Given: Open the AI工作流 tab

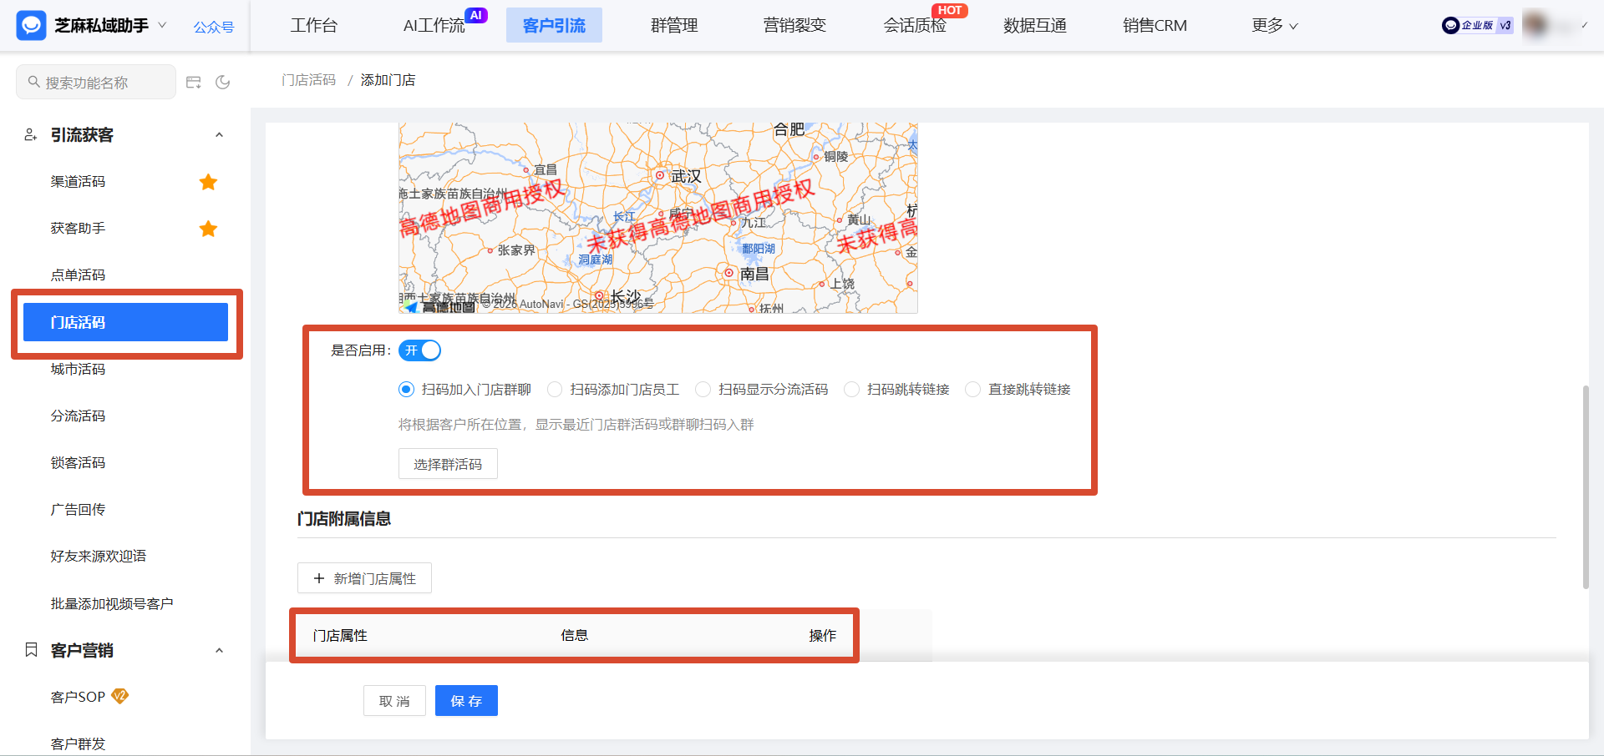Looking at the screenshot, I should [434, 25].
